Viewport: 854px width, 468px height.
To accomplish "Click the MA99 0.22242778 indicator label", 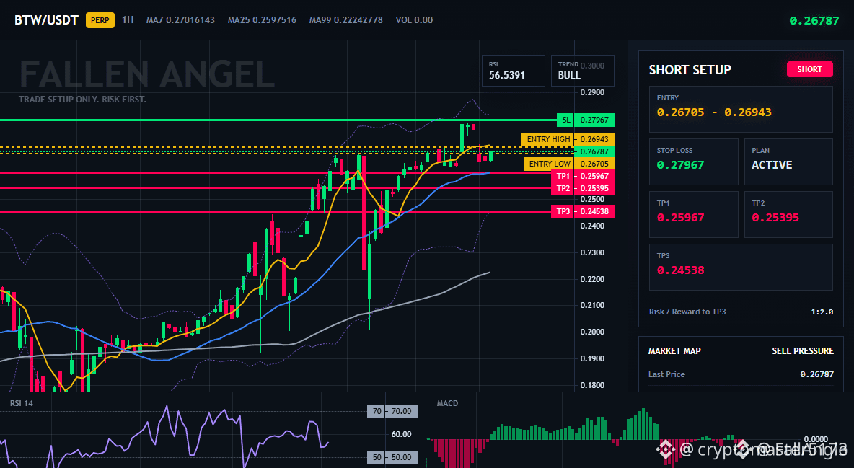I will (345, 20).
